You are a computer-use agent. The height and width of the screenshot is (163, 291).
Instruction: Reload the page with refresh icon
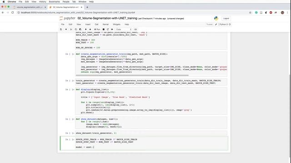[x=13, y=13]
